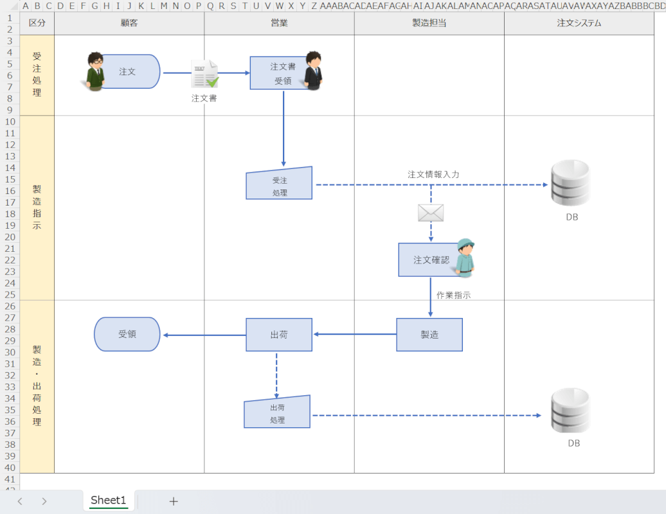Viewport: 666px width, 514px height.
Task: Select the salesperson icon beside 注文書受領
Action: [313, 71]
